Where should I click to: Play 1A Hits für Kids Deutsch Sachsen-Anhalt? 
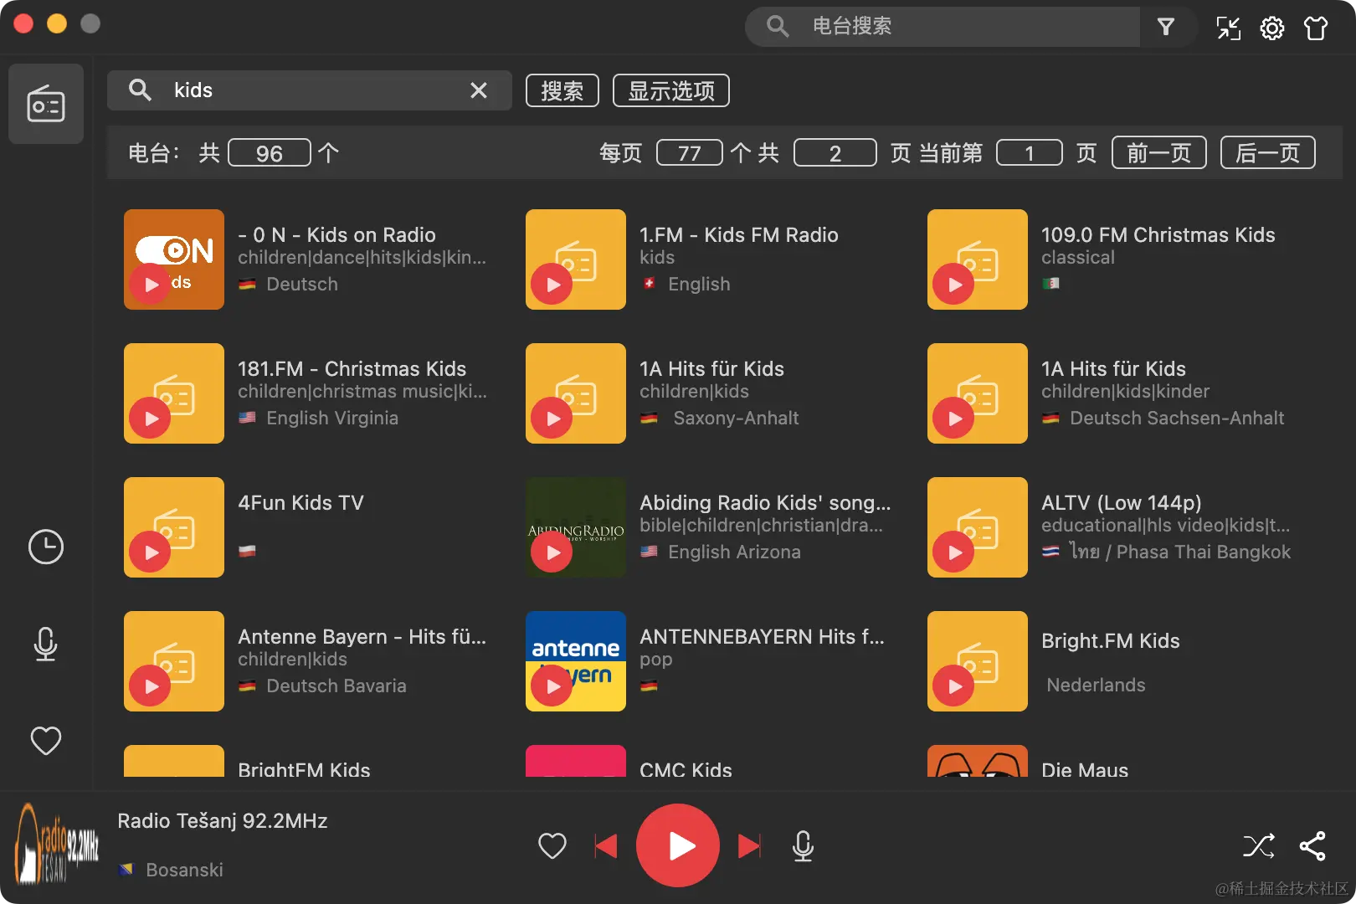[x=954, y=418]
